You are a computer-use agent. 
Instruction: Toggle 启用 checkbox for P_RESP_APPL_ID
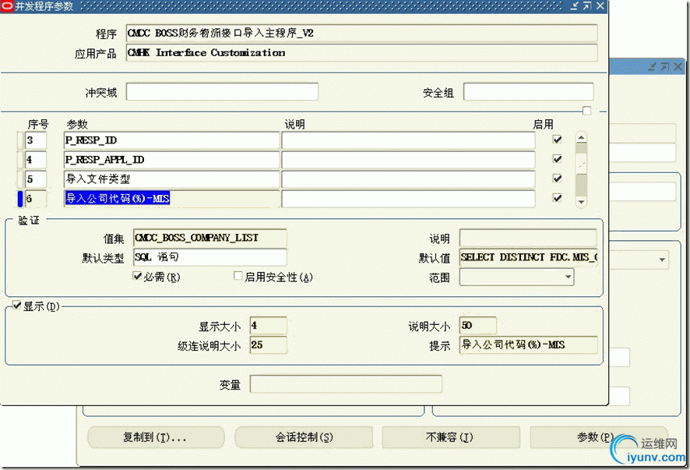557,159
